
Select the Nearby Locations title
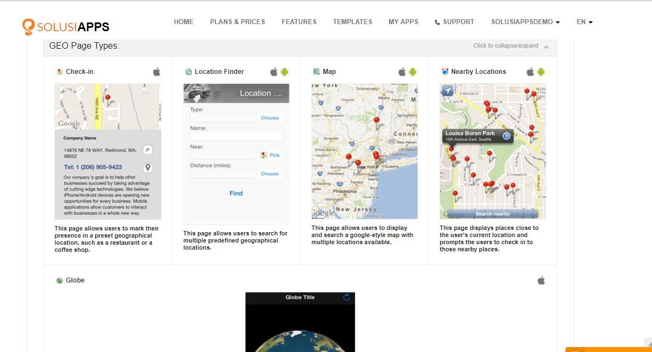tap(478, 72)
